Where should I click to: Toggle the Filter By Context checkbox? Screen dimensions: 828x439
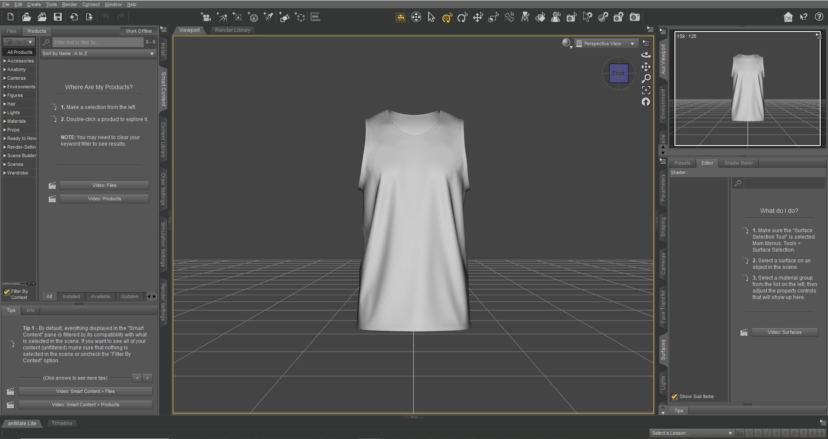pyautogui.click(x=7, y=292)
